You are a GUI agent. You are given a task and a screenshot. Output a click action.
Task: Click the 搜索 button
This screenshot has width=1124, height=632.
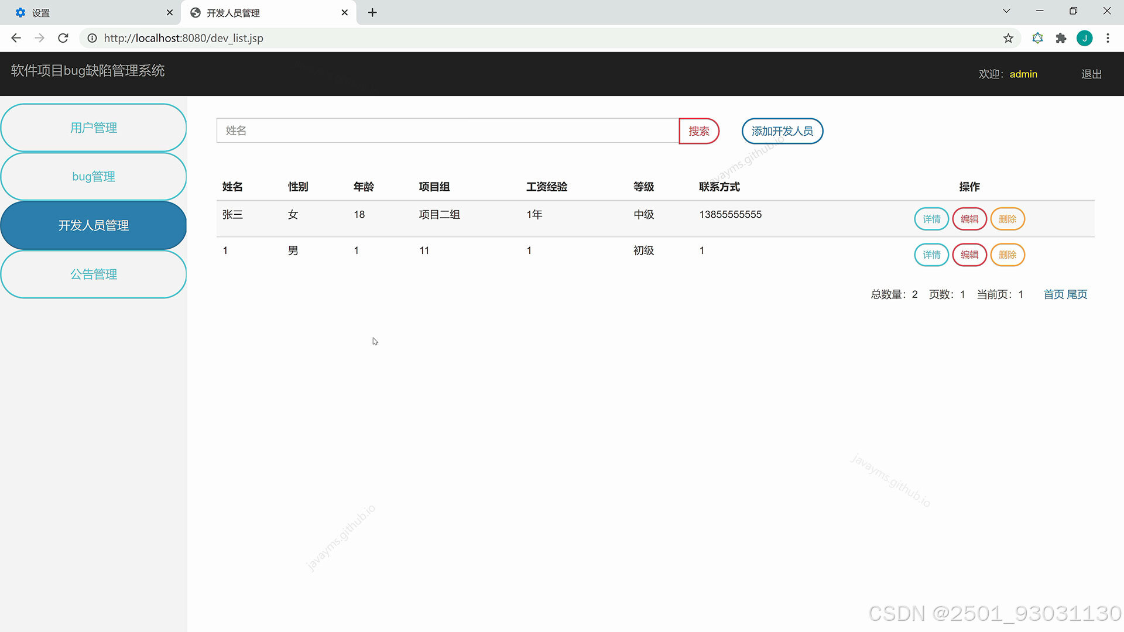[699, 131]
